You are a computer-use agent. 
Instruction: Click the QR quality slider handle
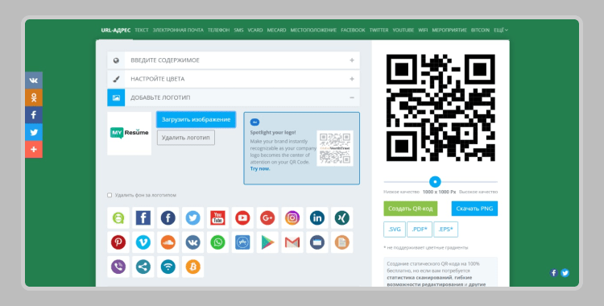pos(435,181)
